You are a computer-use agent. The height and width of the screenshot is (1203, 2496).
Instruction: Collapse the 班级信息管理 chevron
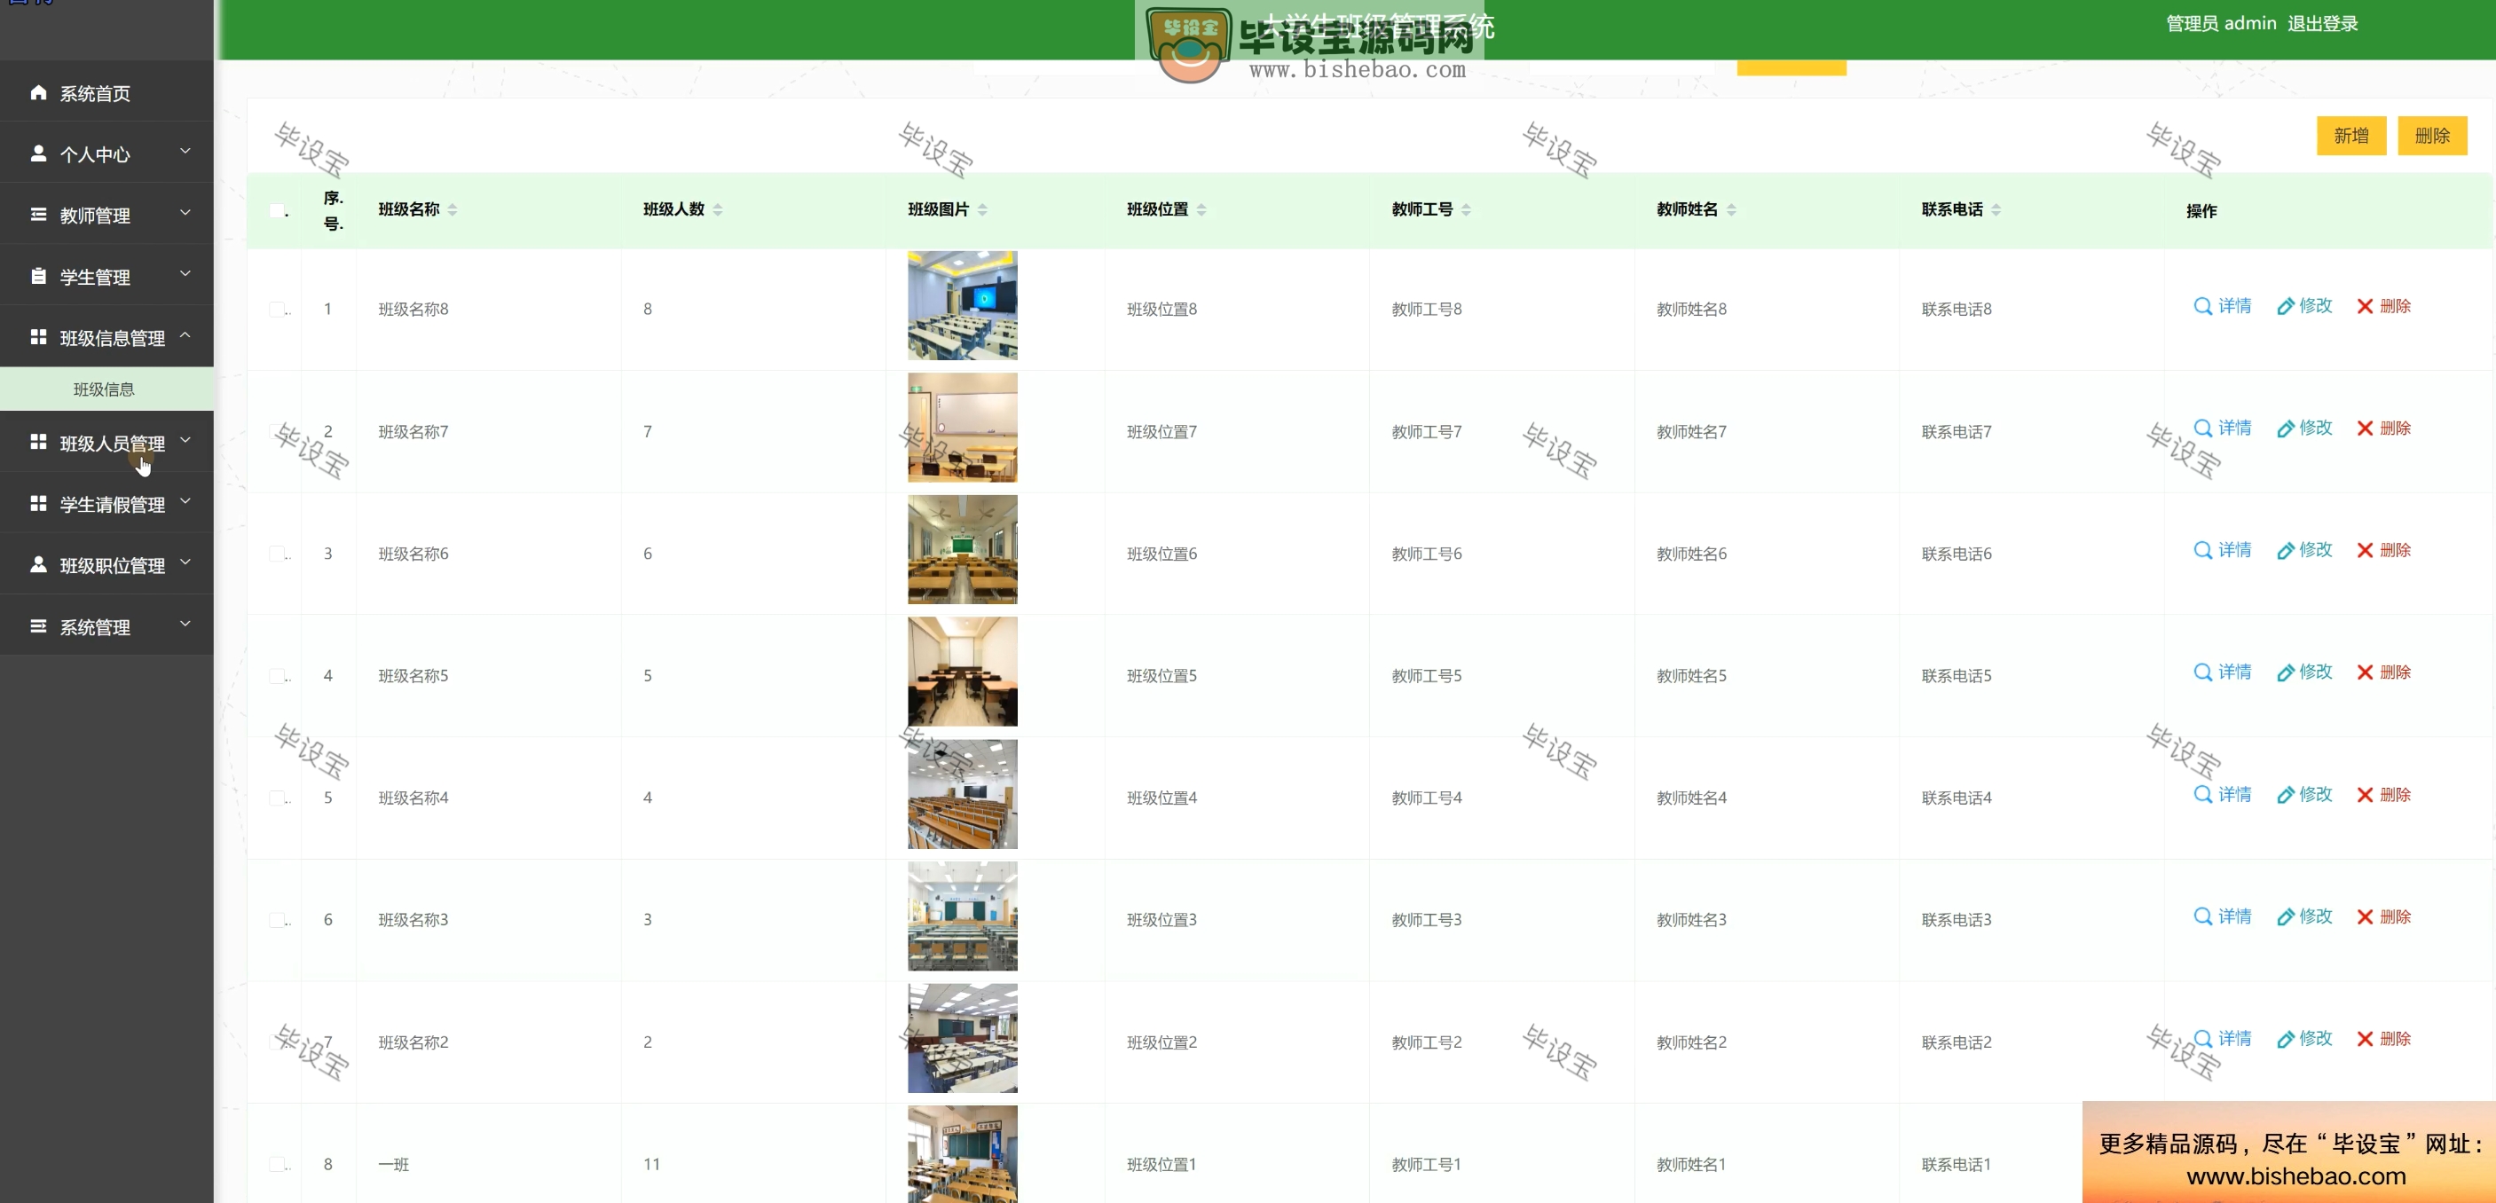185,334
